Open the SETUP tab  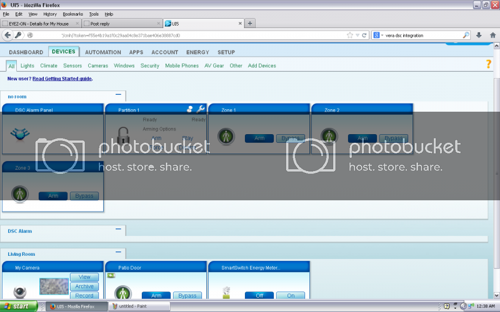point(226,52)
